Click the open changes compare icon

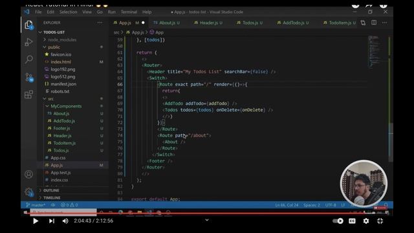[364, 23]
